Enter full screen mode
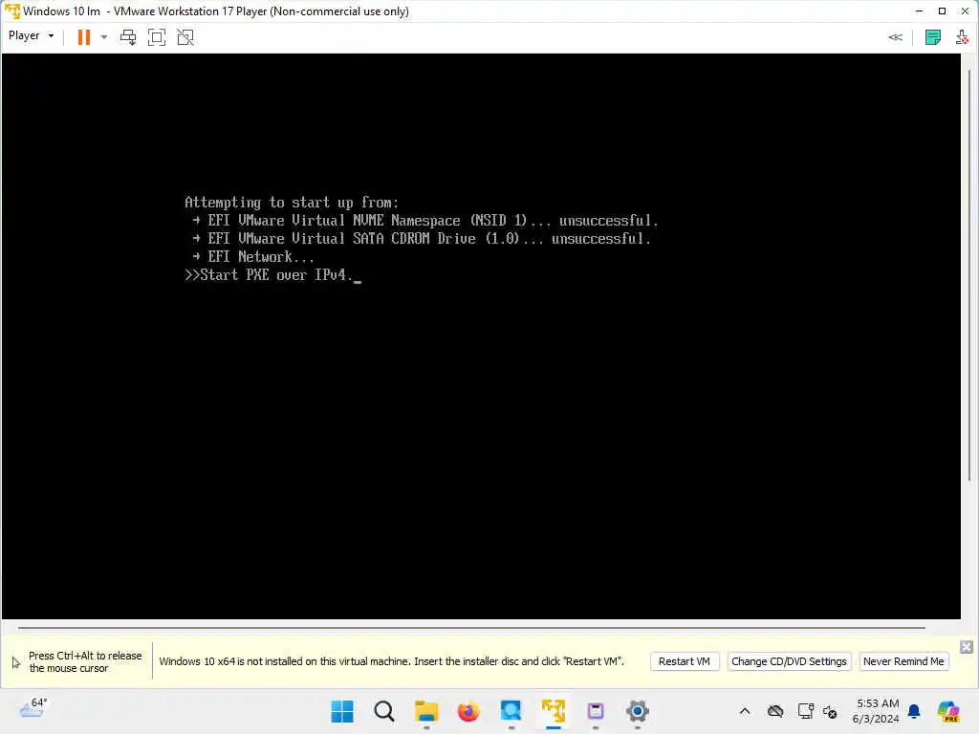The width and height of the screenshot is (979, 734). tap(157, 37)
